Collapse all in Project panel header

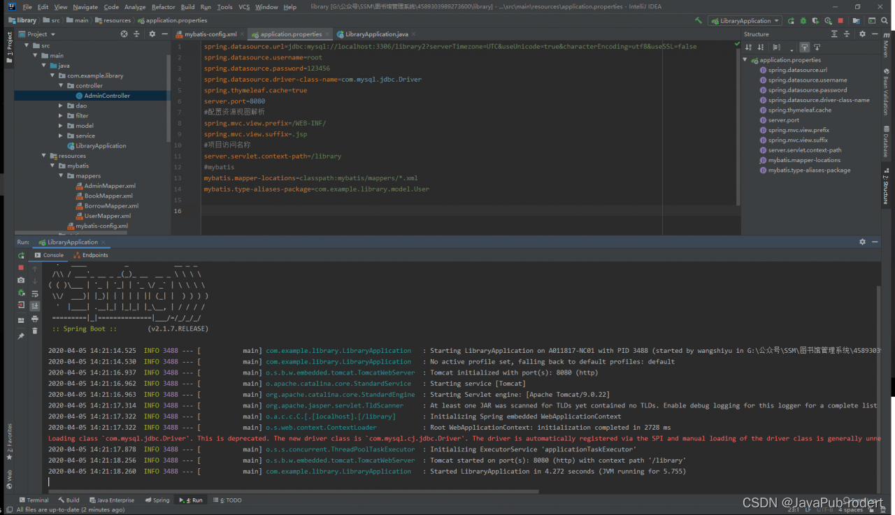click(136, 34)
